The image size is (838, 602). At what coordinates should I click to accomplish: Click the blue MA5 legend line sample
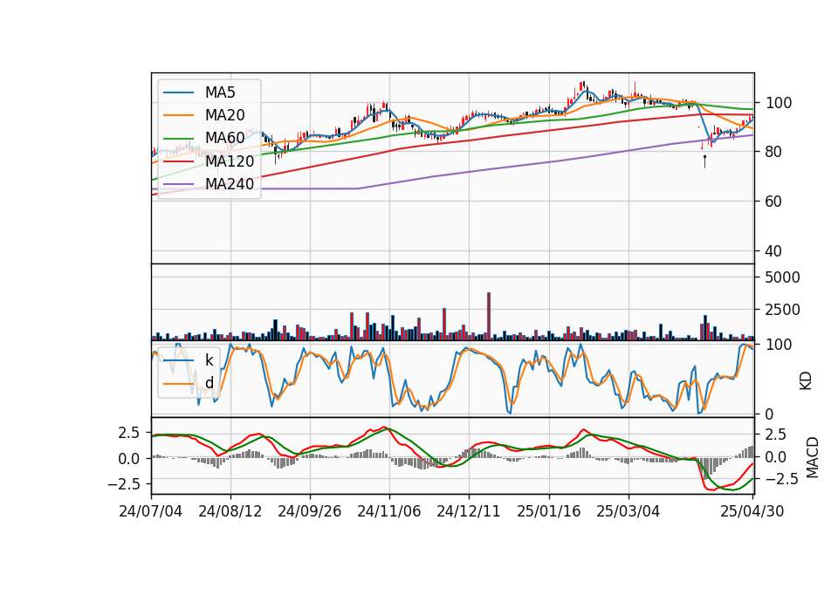(x=178, y=92)
